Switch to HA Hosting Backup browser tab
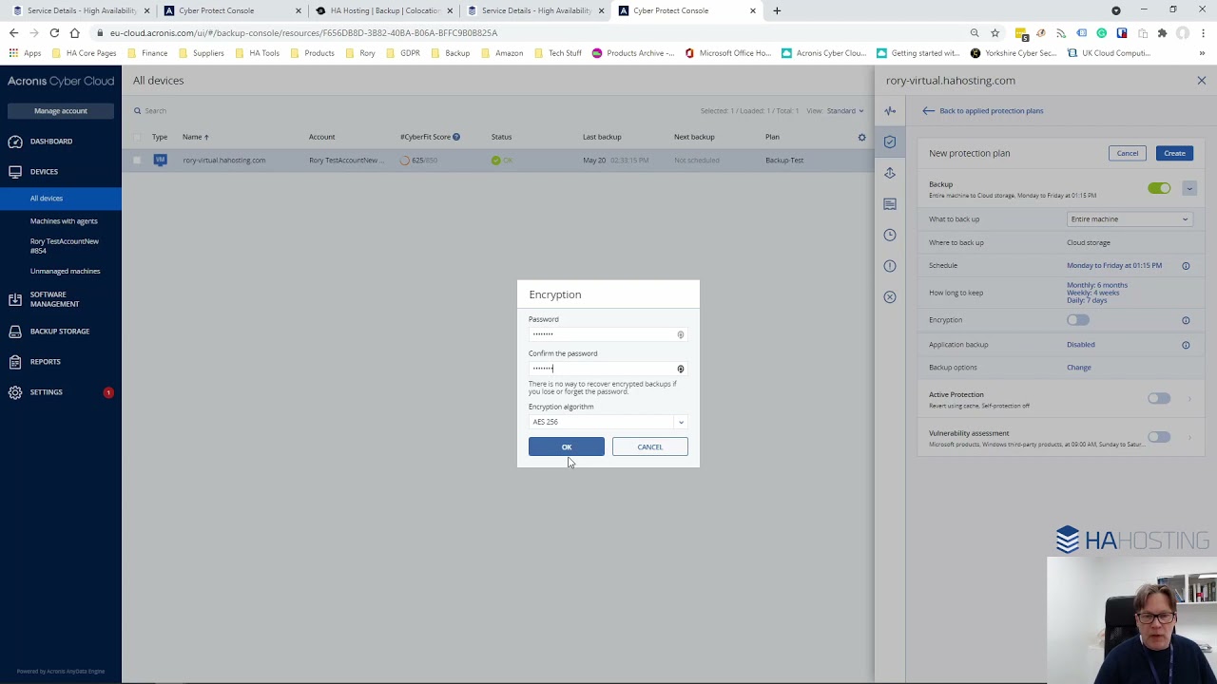 (383, 10)
